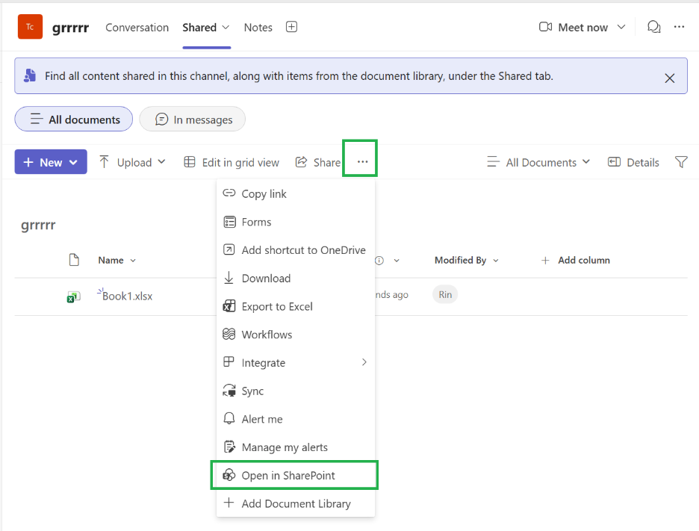The width and height of the screenshot is (699, 531).
Task: Expand the Meet now dropdown arrow
Action: click(x=621, y=27)
